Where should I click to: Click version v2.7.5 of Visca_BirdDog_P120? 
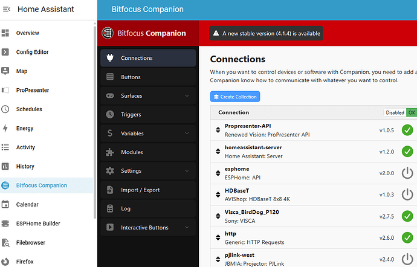coord(387,216)
